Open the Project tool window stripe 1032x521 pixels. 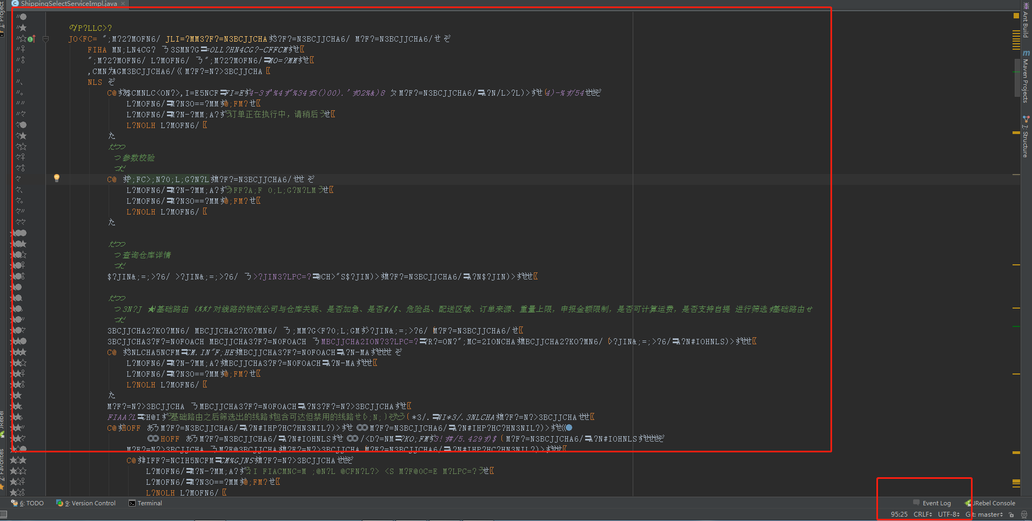click(2, 16)
